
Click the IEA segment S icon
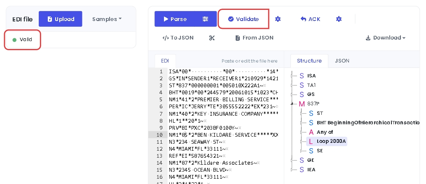click(x=302, y=170)
